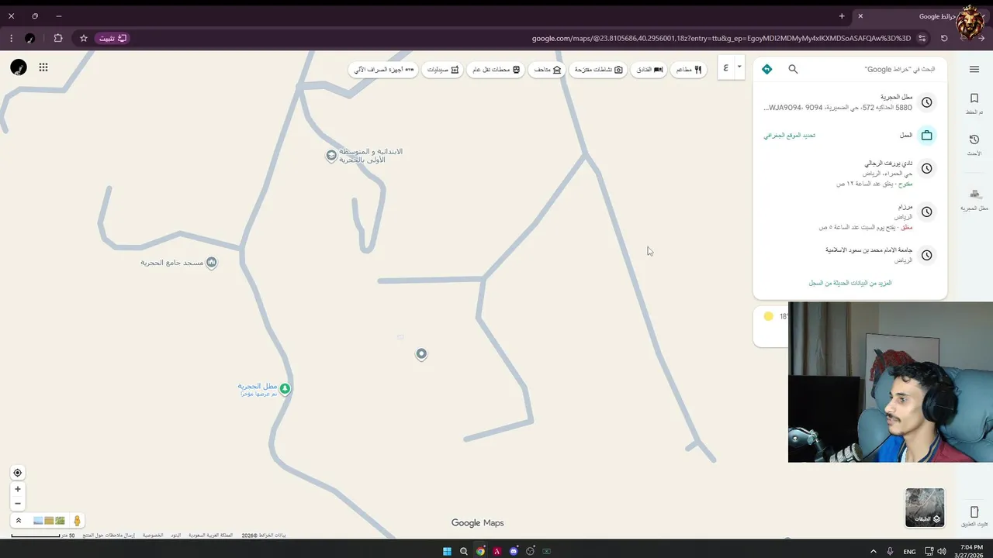Select مطل الحجرية recent search suggestion

[x=850, y=102]
